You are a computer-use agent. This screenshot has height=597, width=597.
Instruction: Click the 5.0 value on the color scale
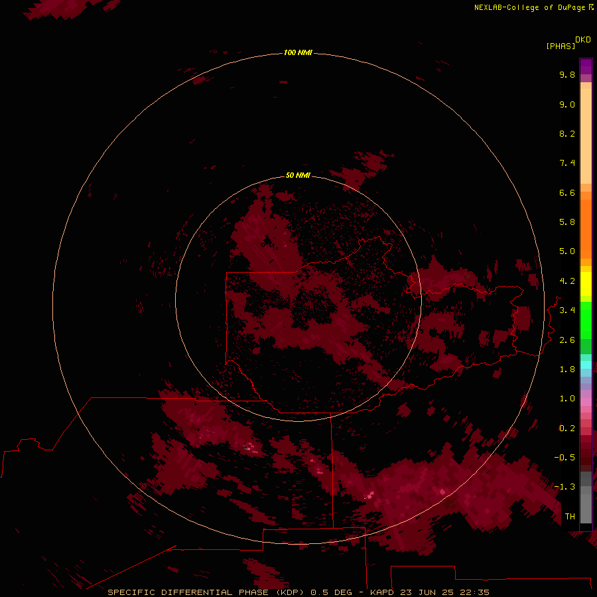[x=567, y=251]
